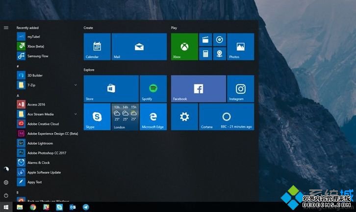The width and height of the screenshot is (356, 212).
Task: Open the Cortana tile
Action: (227, 117)
